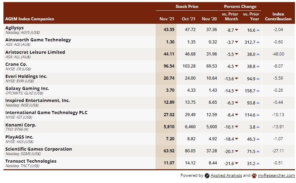
Task: Click the Nasdaq: AGYS (US$) ticker text
Action: click(x=22, y=32)
